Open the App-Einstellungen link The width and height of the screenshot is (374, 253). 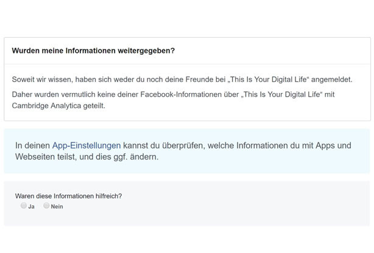86,145
